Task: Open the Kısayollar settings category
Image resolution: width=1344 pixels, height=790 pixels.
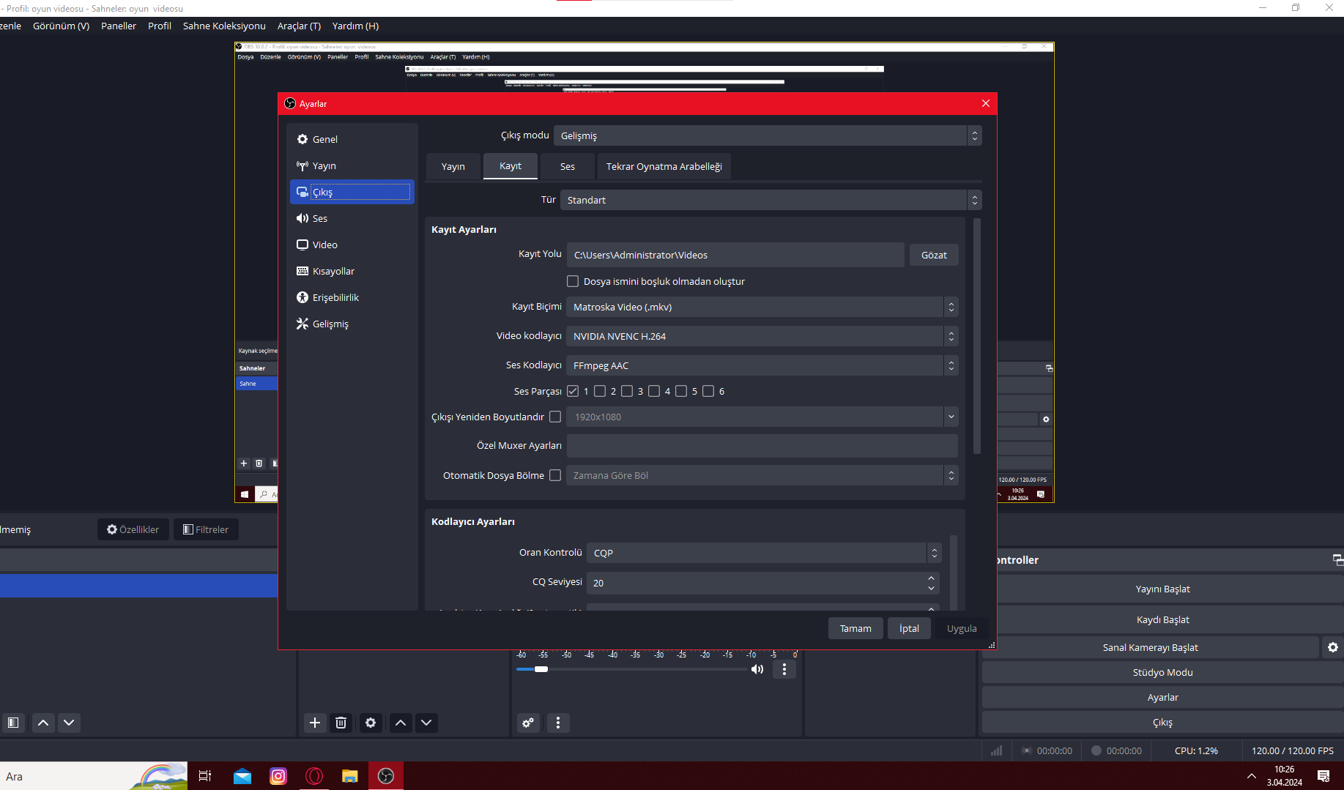Action: point(352,271)
